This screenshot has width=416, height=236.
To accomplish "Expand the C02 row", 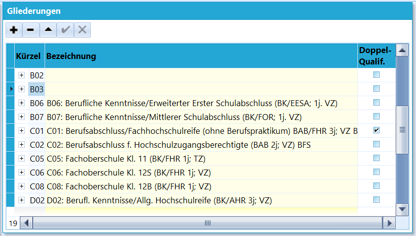I will pos(21,145).
